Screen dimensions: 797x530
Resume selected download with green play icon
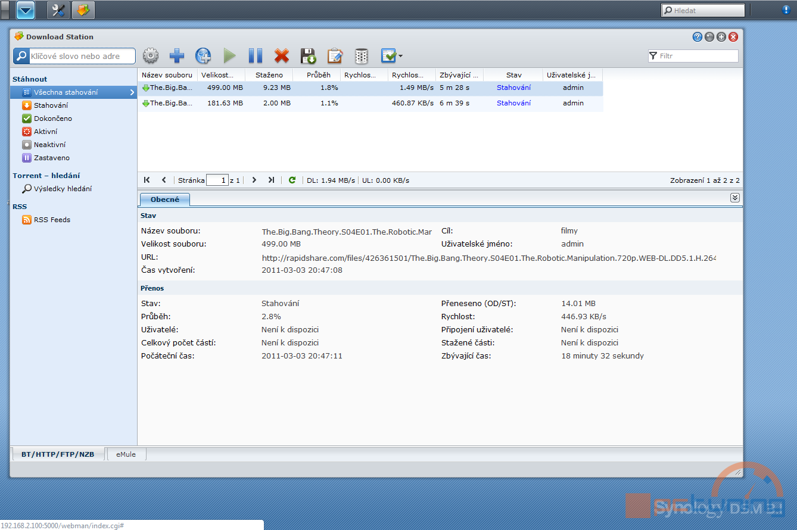[229, 56]
